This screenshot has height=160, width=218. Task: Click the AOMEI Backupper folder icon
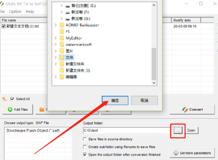pyautogui.click(x=62, y=25)
